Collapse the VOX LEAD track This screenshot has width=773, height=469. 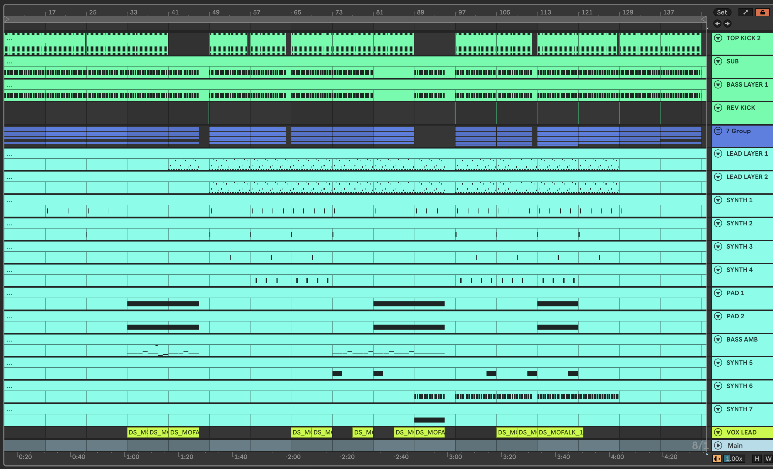coord(718,432)
